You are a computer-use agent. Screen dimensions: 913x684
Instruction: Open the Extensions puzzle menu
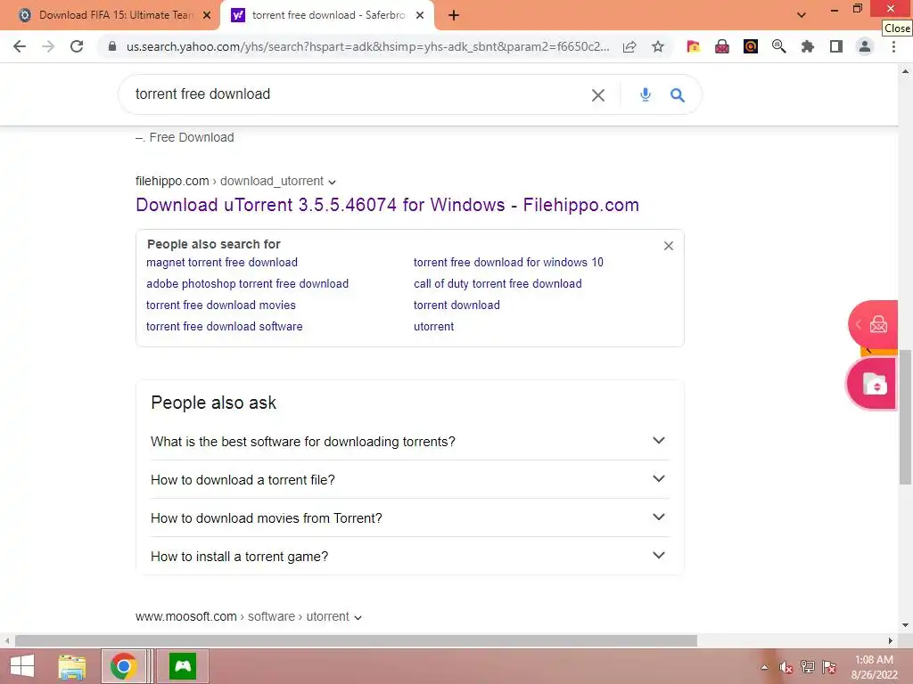pyautogui.click(x=808, y=46)
